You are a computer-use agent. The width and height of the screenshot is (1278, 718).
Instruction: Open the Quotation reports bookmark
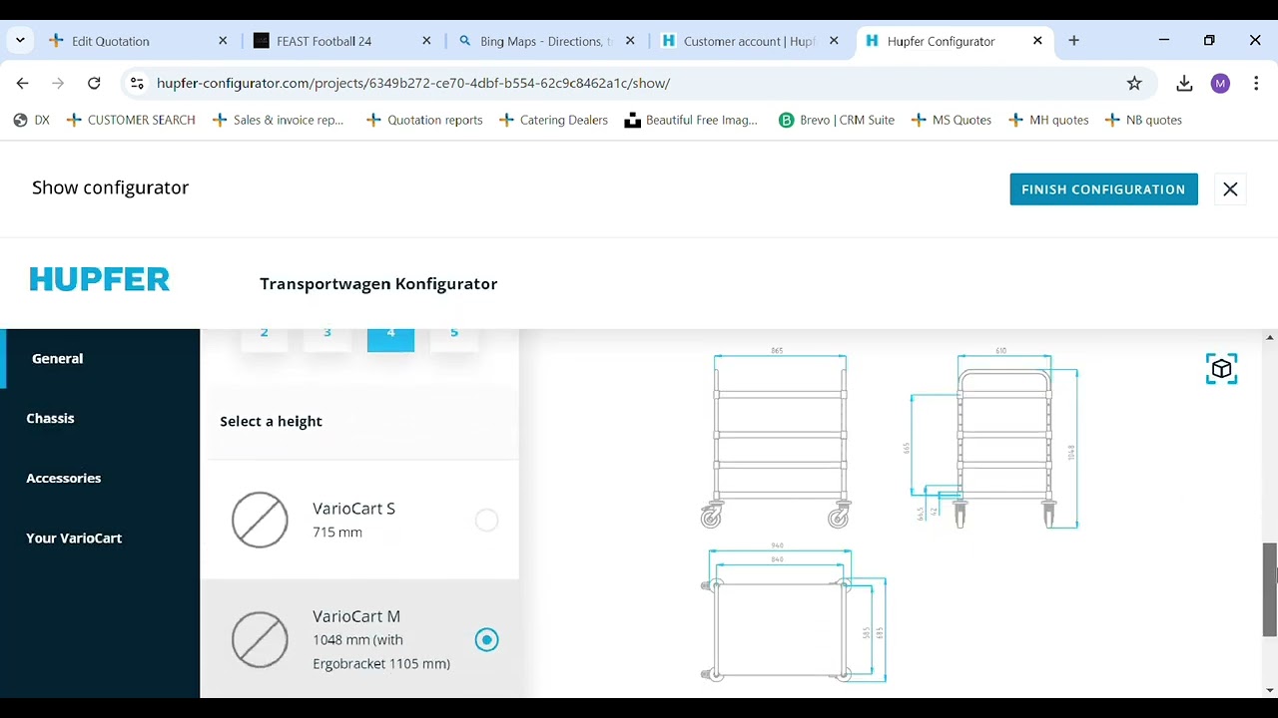tap(424, 120)
